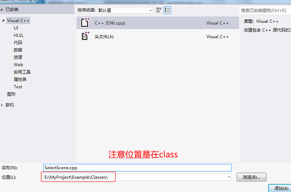The height and width of the screenshot is (192, 291).
Task: Select 代码 category in tree
Action: [18, 43]
